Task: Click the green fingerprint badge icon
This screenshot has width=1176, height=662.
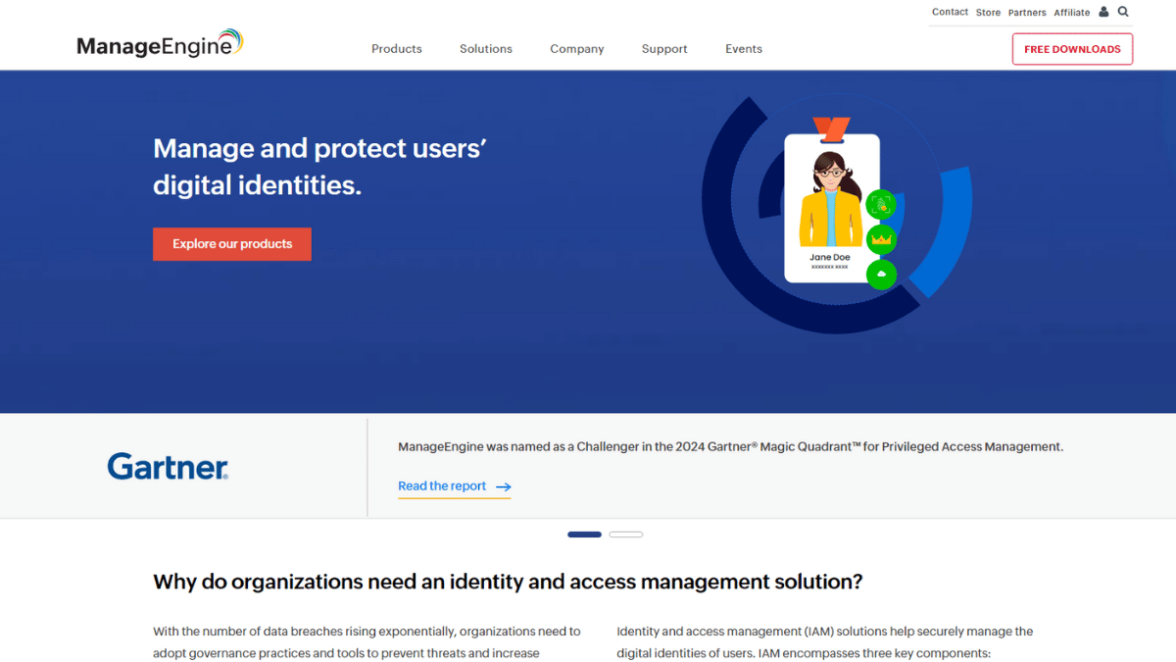Action: 881,204
